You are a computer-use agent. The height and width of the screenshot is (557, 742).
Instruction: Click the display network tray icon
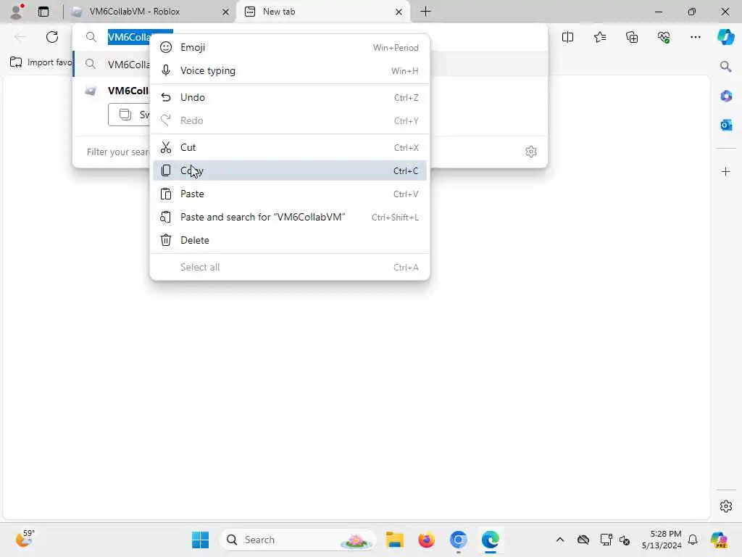click(x=606, y=540)
